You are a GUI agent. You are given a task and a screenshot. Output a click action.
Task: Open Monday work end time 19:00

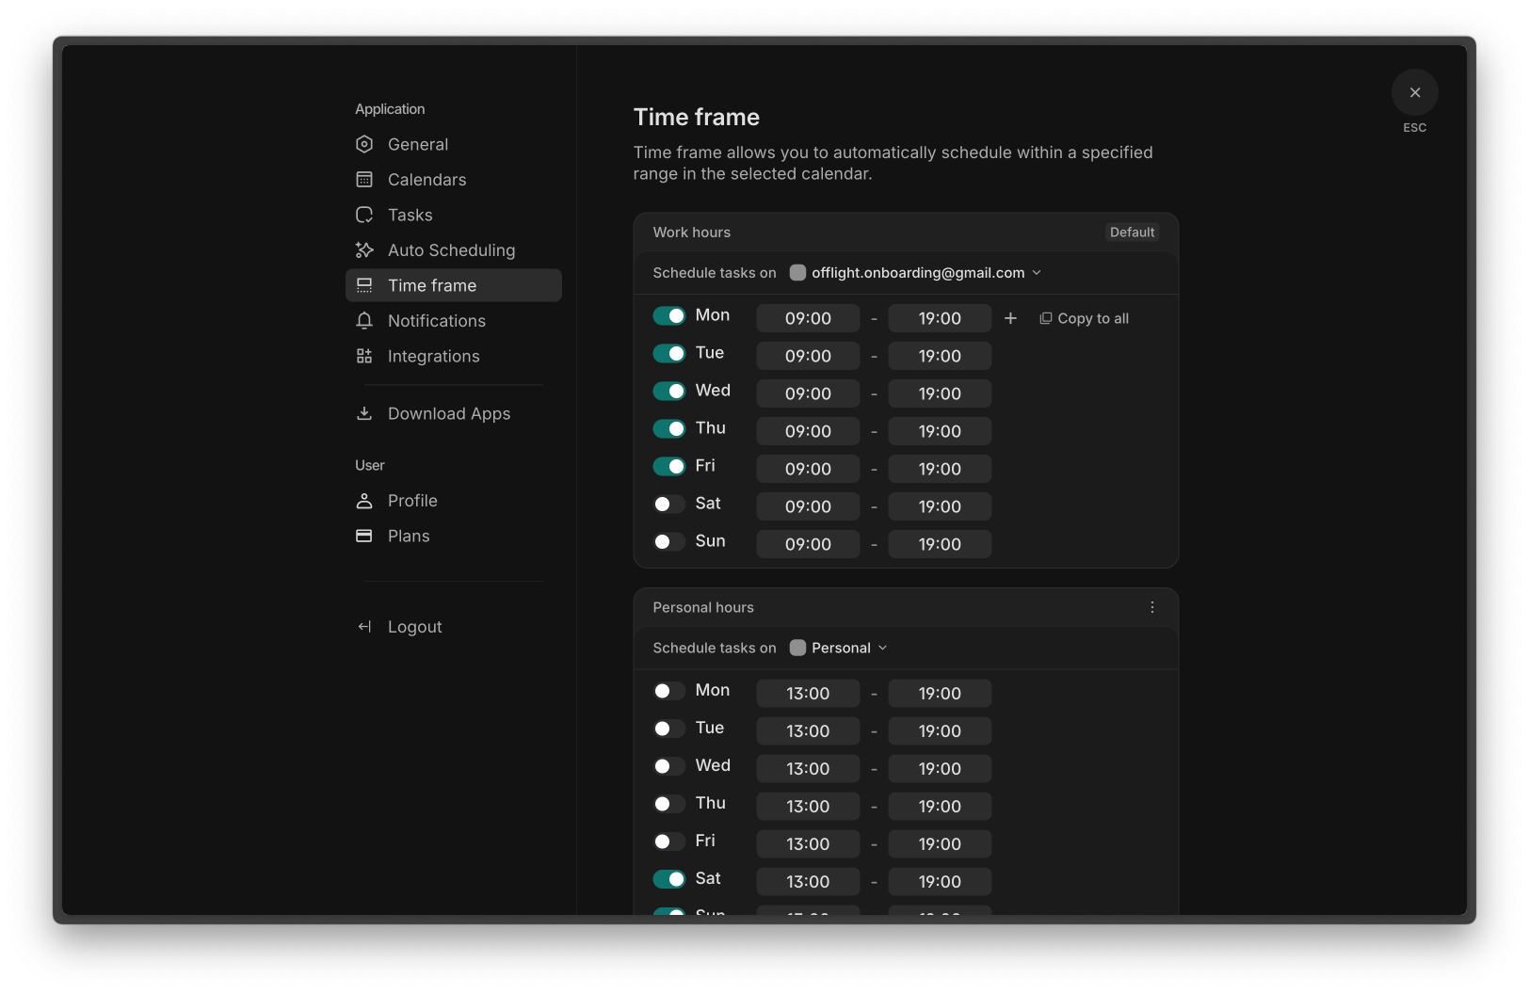coord(940,318)
